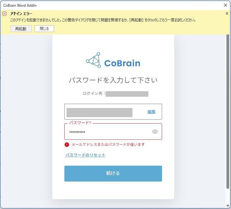Click the vertical scrollbar thumb
231x209 pixels.
(228, 111)
